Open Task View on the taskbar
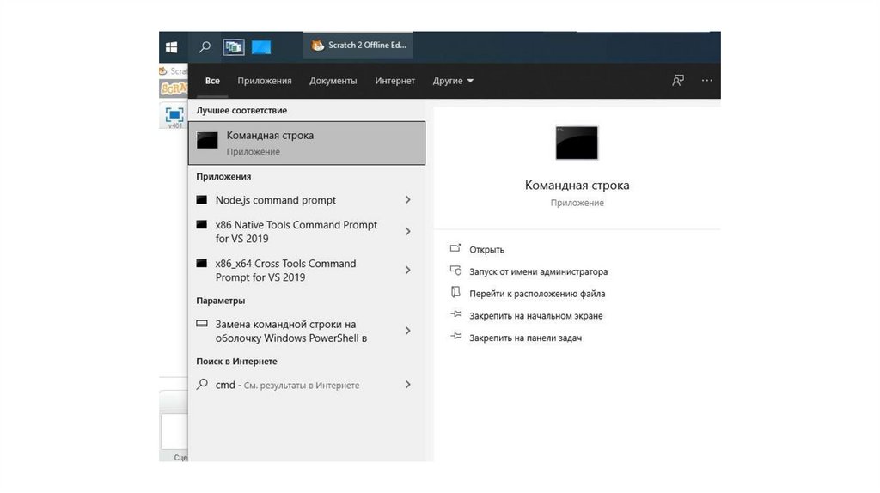The image size is (880, 493). (234, 47)
